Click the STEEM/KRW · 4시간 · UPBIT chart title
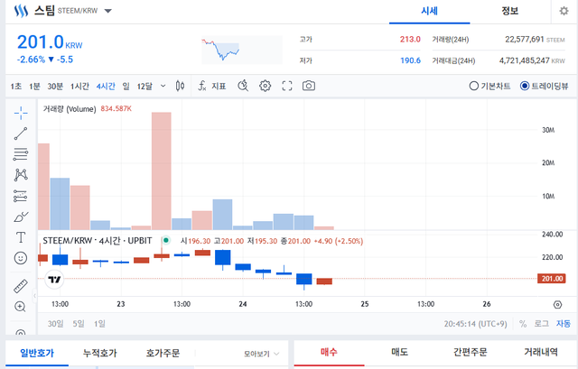This screenshot has width=578, height=369. (x=98, y=241)
